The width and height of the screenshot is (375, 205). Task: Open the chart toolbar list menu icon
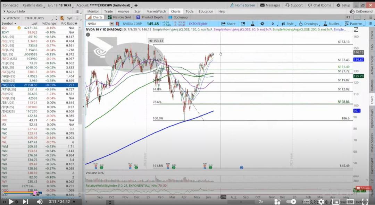click(370, 24)
